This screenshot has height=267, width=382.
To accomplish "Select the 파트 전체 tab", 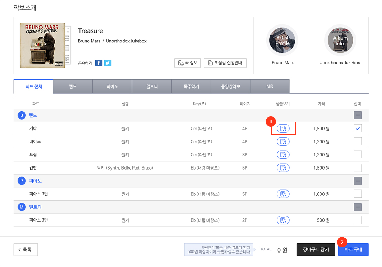I will [34, 86].
